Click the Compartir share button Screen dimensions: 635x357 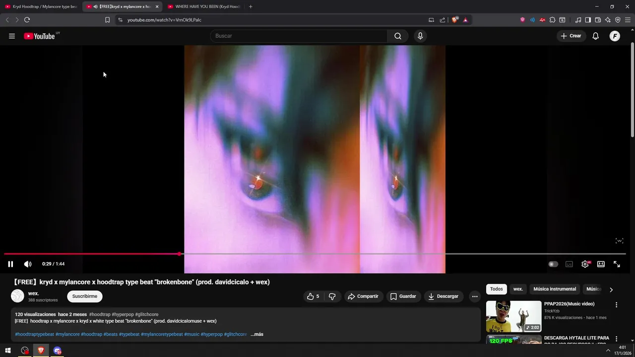363,297
